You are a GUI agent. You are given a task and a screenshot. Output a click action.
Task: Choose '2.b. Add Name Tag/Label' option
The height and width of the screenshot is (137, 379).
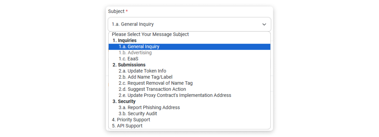tap(145, 77)
